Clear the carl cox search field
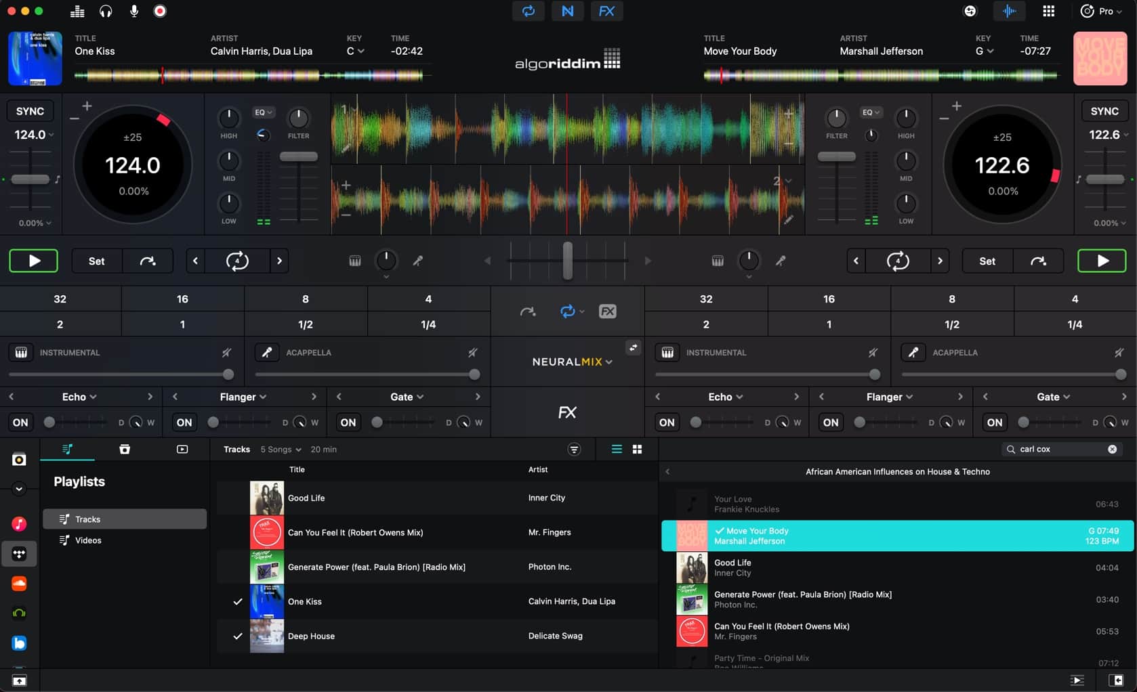Viewport: 1137px width, 692px height. pos(1112,449)
